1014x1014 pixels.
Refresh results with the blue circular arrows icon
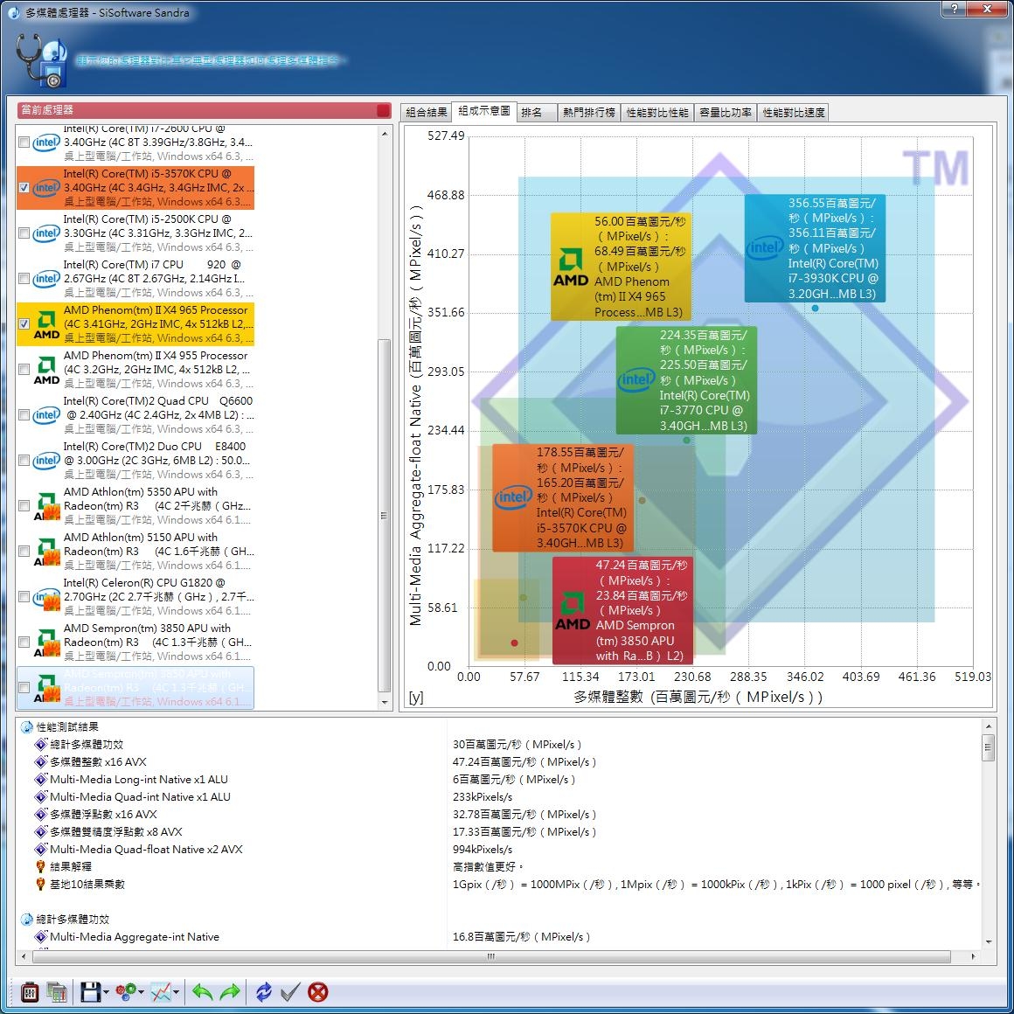(264, 991)
